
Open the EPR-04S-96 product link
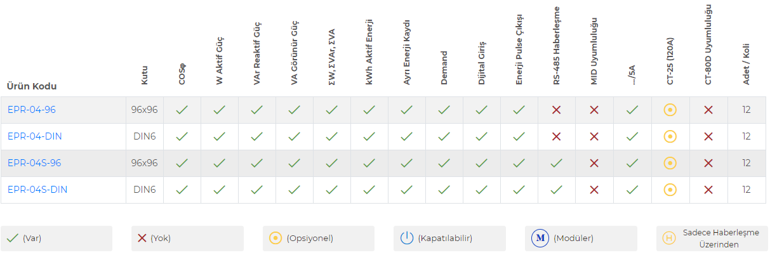tap(34, 163)
